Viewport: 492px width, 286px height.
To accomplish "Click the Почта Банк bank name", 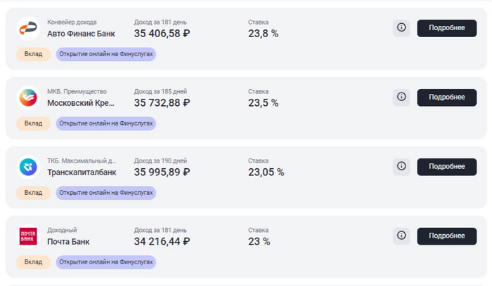I will (68, 241).
